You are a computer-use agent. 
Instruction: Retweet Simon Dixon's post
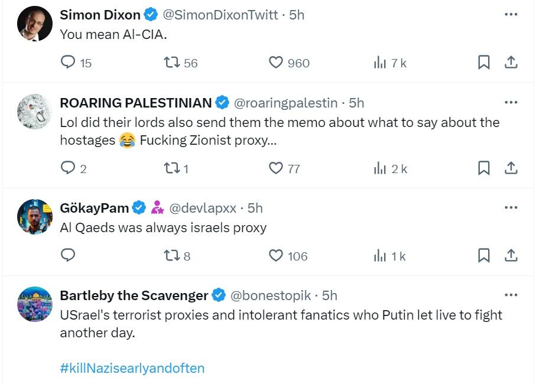pos(172,62)
